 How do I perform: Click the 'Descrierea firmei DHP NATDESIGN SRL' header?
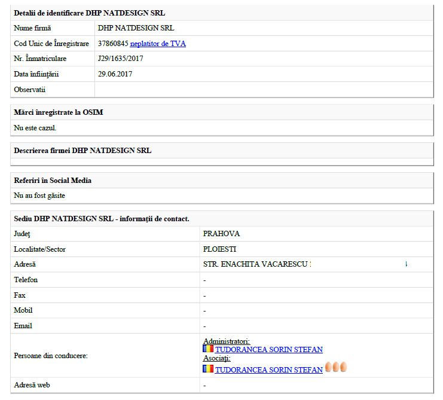pos(83,151)
